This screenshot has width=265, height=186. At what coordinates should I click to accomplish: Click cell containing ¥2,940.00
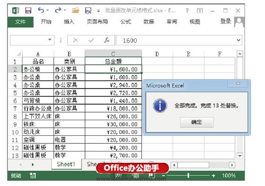coord(113,85)
